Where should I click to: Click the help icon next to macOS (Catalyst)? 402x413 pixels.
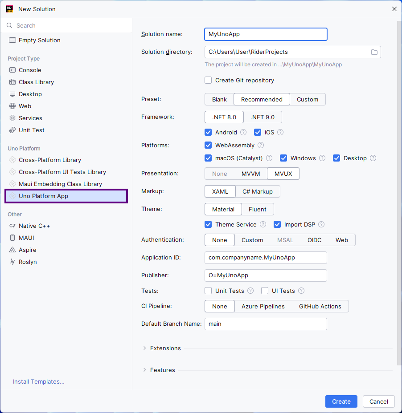click(x=269, y=158)
